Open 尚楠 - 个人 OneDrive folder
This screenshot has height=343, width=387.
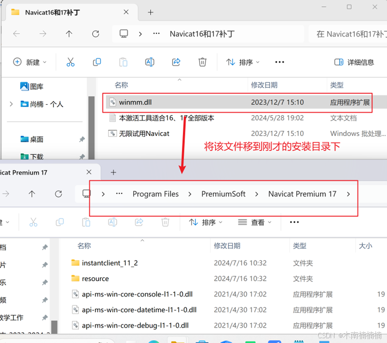click(x=42, y=104)
